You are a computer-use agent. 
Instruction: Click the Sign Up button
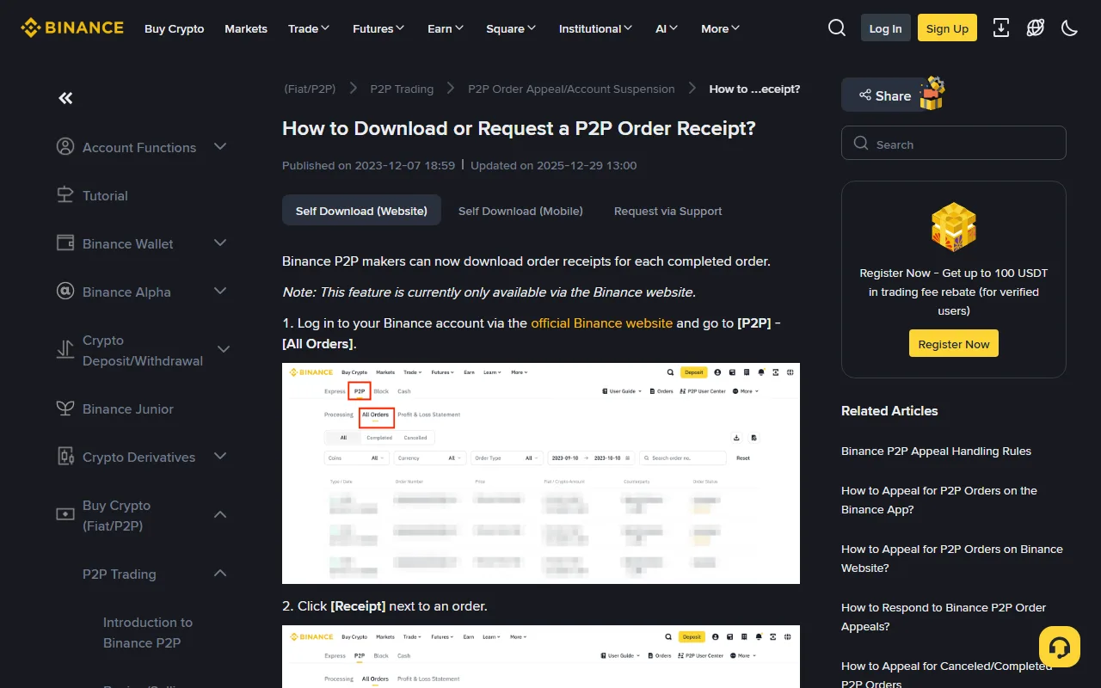[x=947, y=28]
